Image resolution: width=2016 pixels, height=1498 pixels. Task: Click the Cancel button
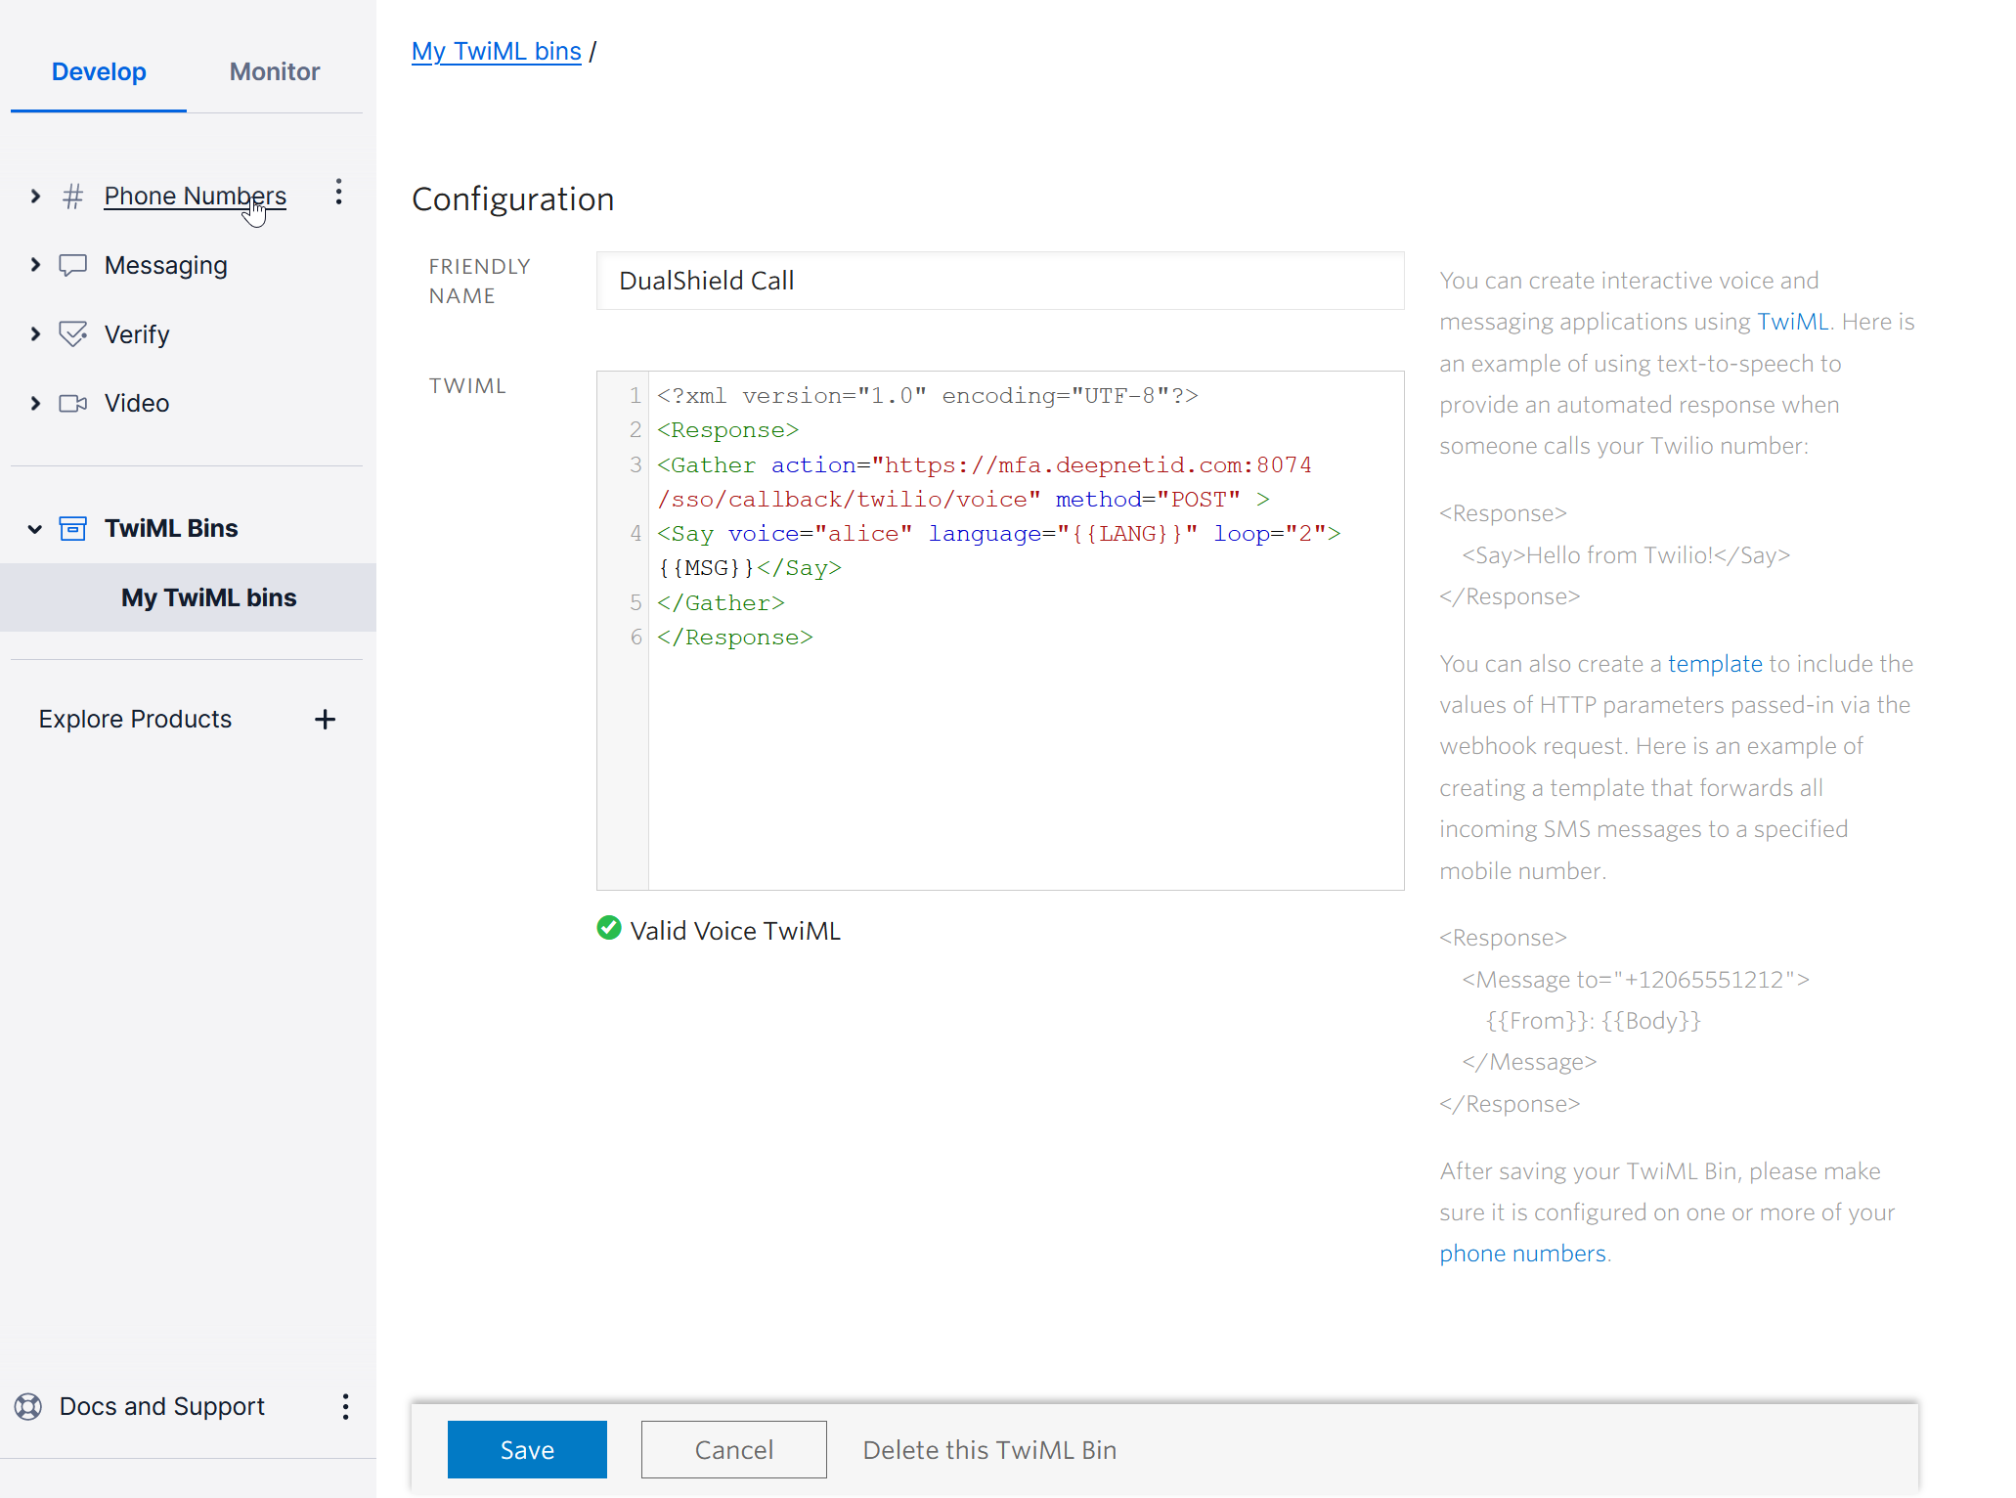(733, 1449)
